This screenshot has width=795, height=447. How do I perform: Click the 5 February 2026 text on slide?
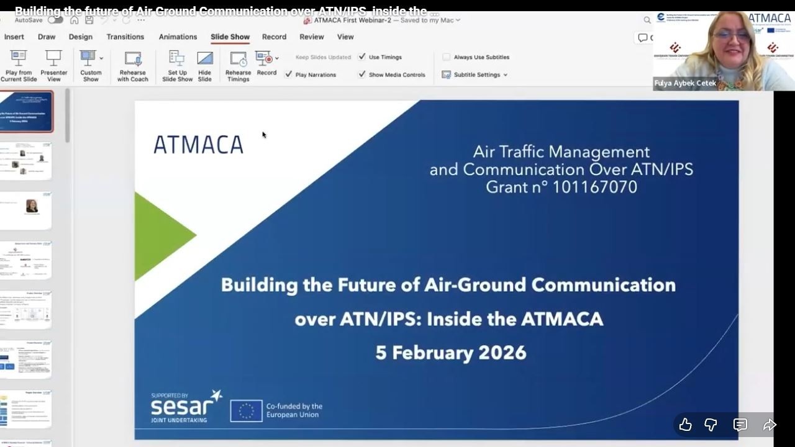click(450, 353)
